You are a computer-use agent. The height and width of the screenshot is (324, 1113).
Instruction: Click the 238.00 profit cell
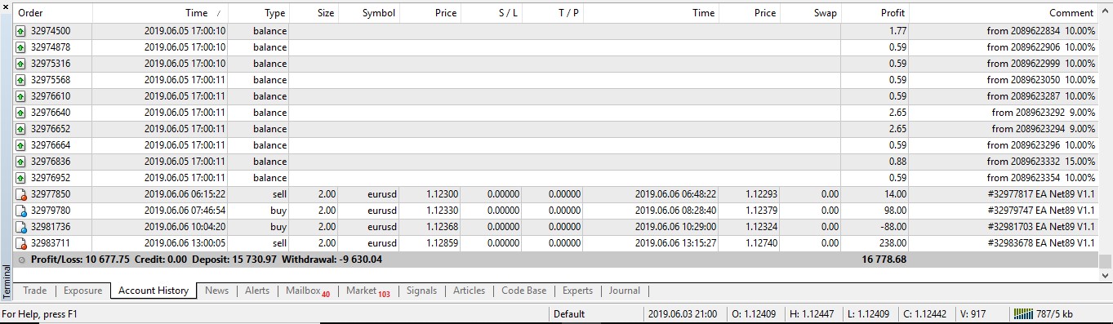click(x=890, y=243)
